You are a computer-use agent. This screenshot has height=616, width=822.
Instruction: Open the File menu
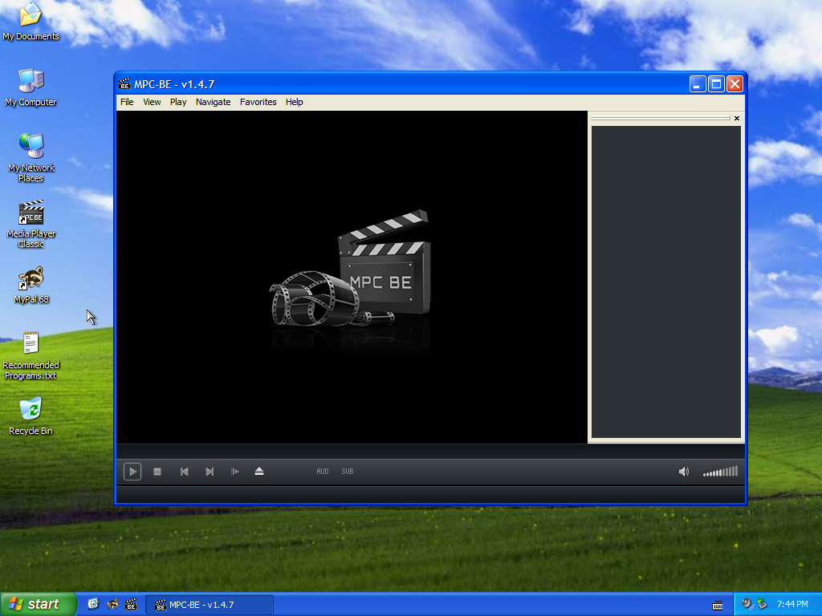coord(127,102)
